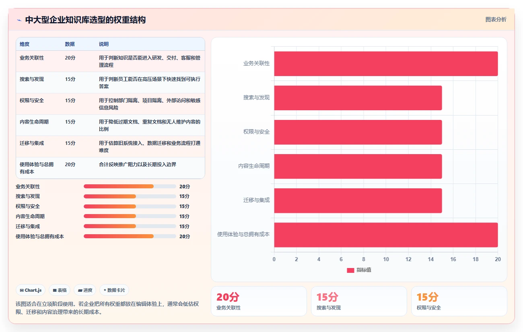The width and height of the screenshot is (523, 332).
Task: Click the 迁移与集成 progress bar
Action: [x=130, y=226]
